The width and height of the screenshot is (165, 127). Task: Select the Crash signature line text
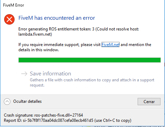(x=43, y=115)
